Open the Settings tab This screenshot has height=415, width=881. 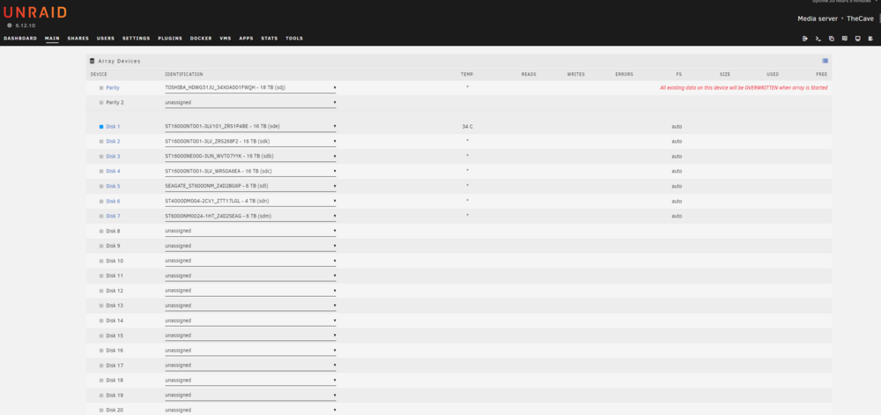pyautogui.click(x=137, y=38)
